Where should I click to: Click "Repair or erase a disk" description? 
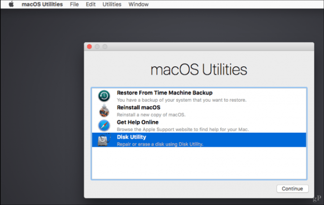160,144
